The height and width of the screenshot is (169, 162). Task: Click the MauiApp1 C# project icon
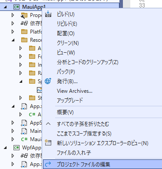(x=17, y=7)
